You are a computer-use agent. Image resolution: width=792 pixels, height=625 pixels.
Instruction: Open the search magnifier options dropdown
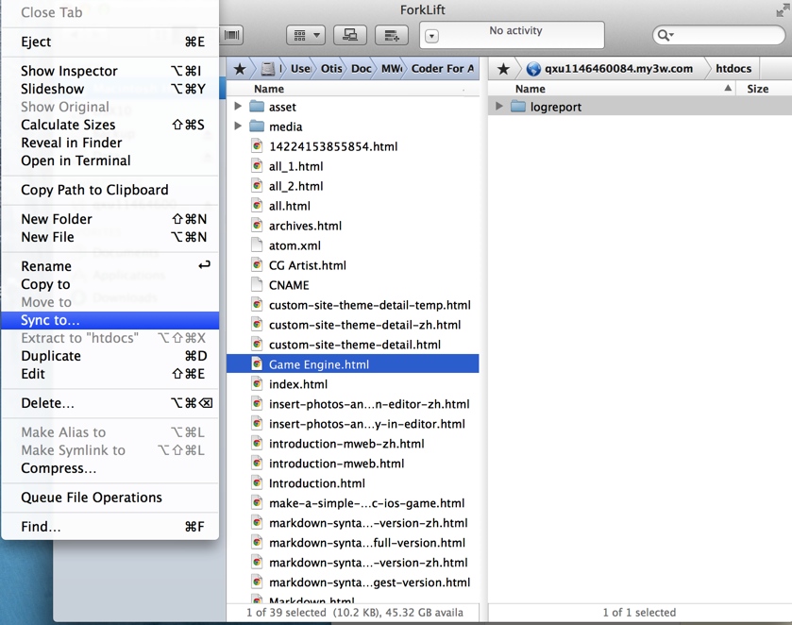click(x=666, y=35)
